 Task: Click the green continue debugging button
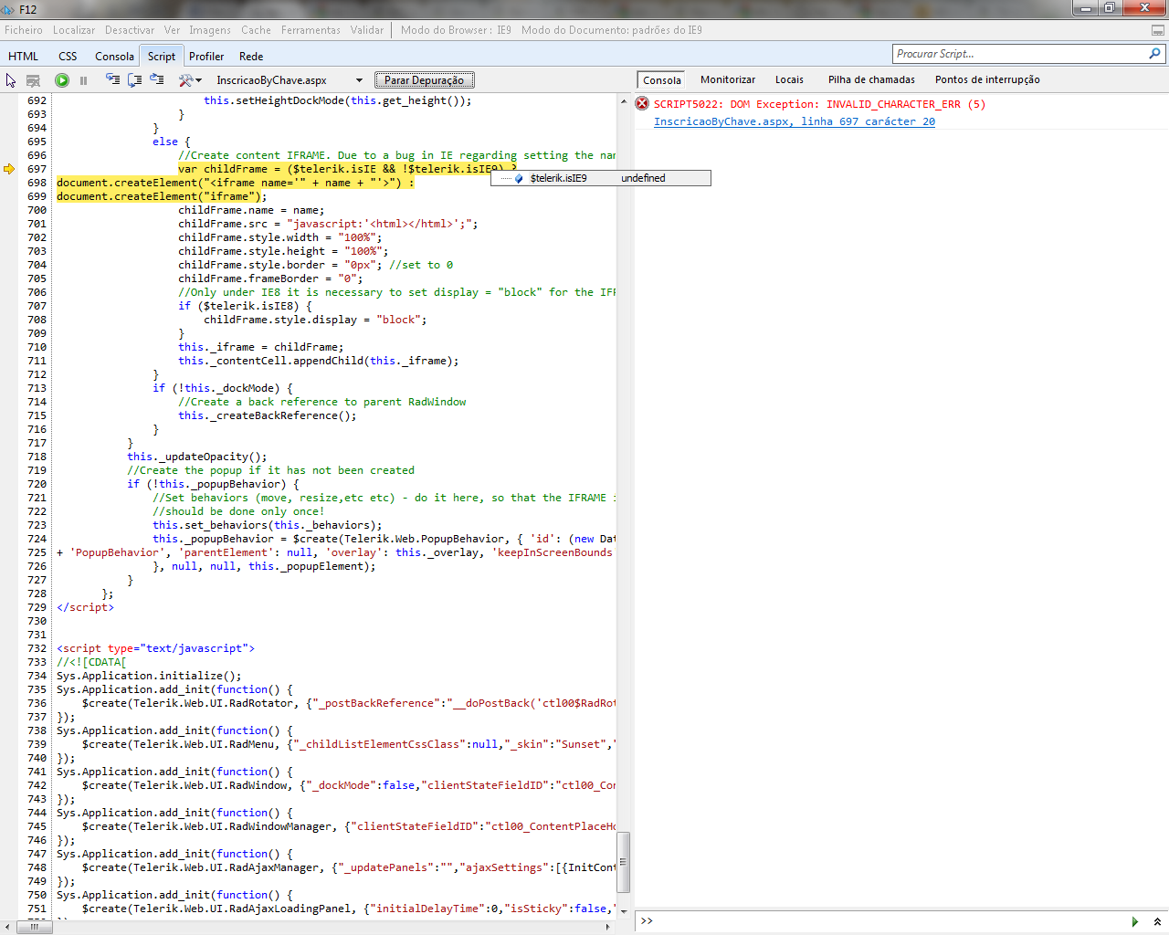pyautogui.click(x=62, y=80)
